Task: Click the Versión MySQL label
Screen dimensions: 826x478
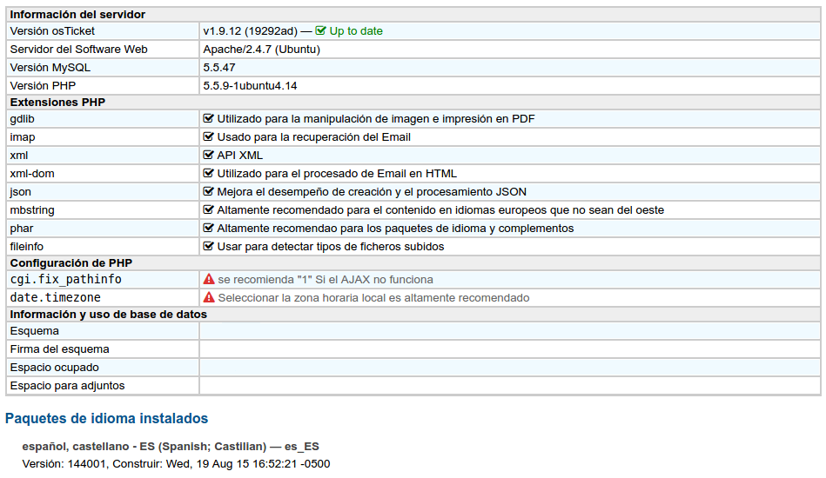Action: (x=50, y=67)
